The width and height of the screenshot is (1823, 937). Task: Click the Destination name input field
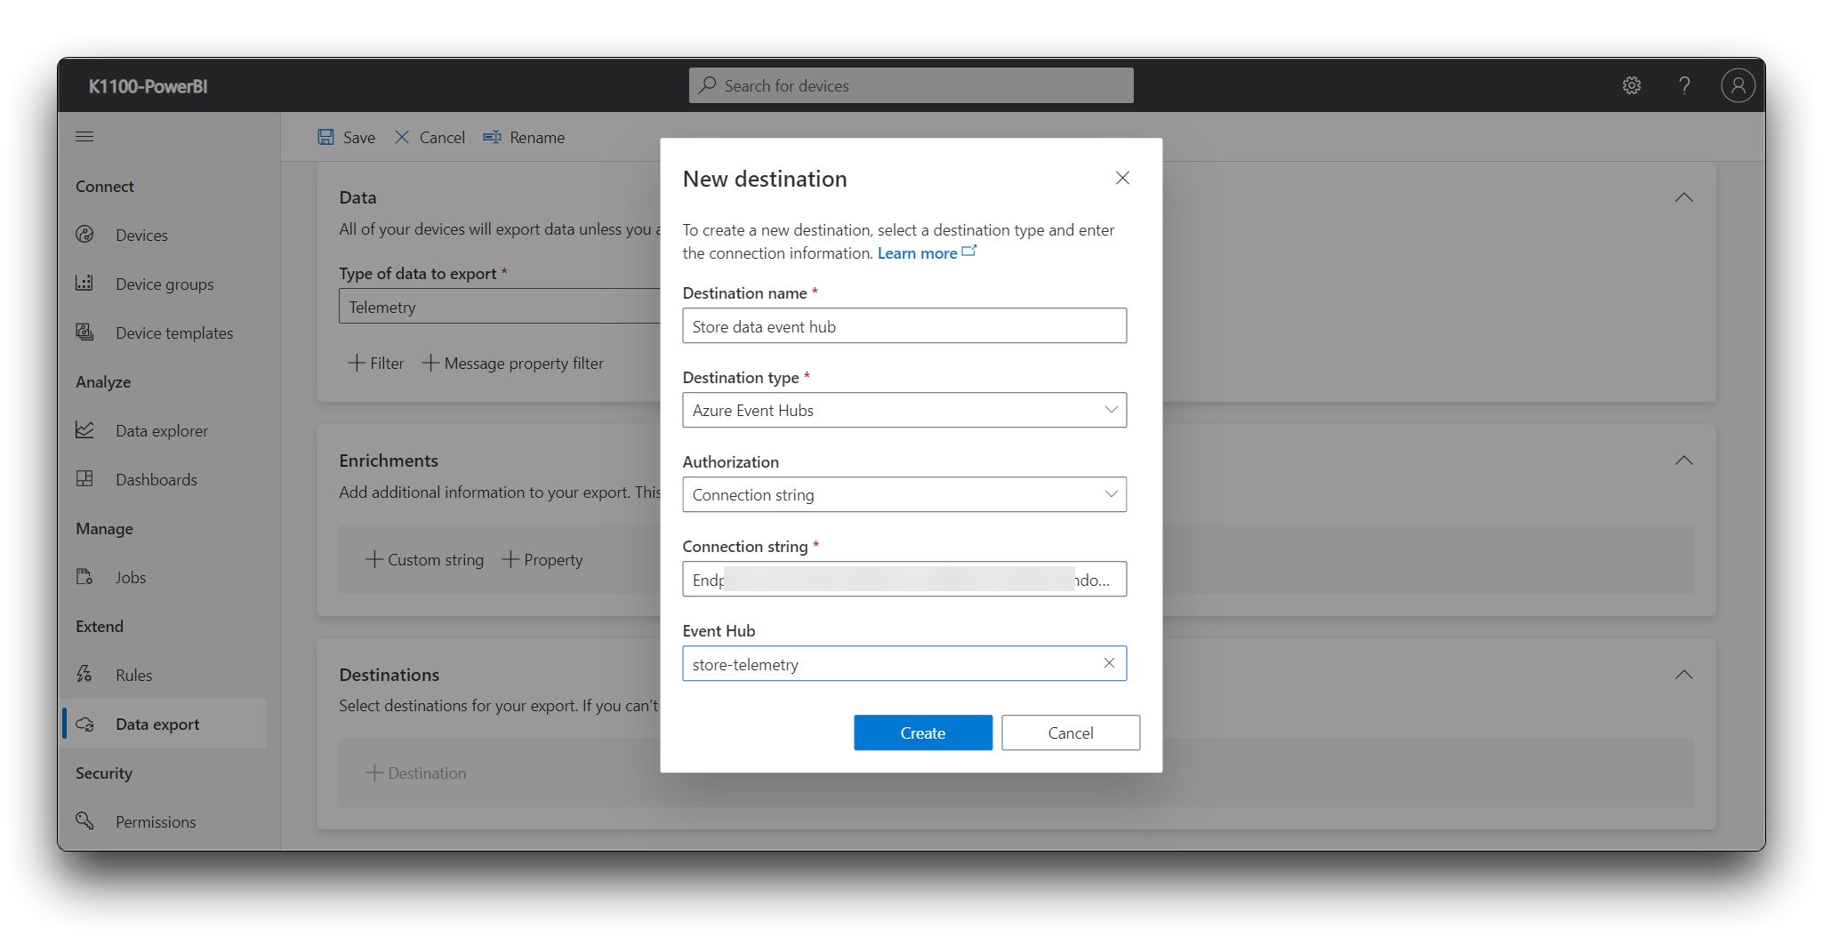coord(904,325)
